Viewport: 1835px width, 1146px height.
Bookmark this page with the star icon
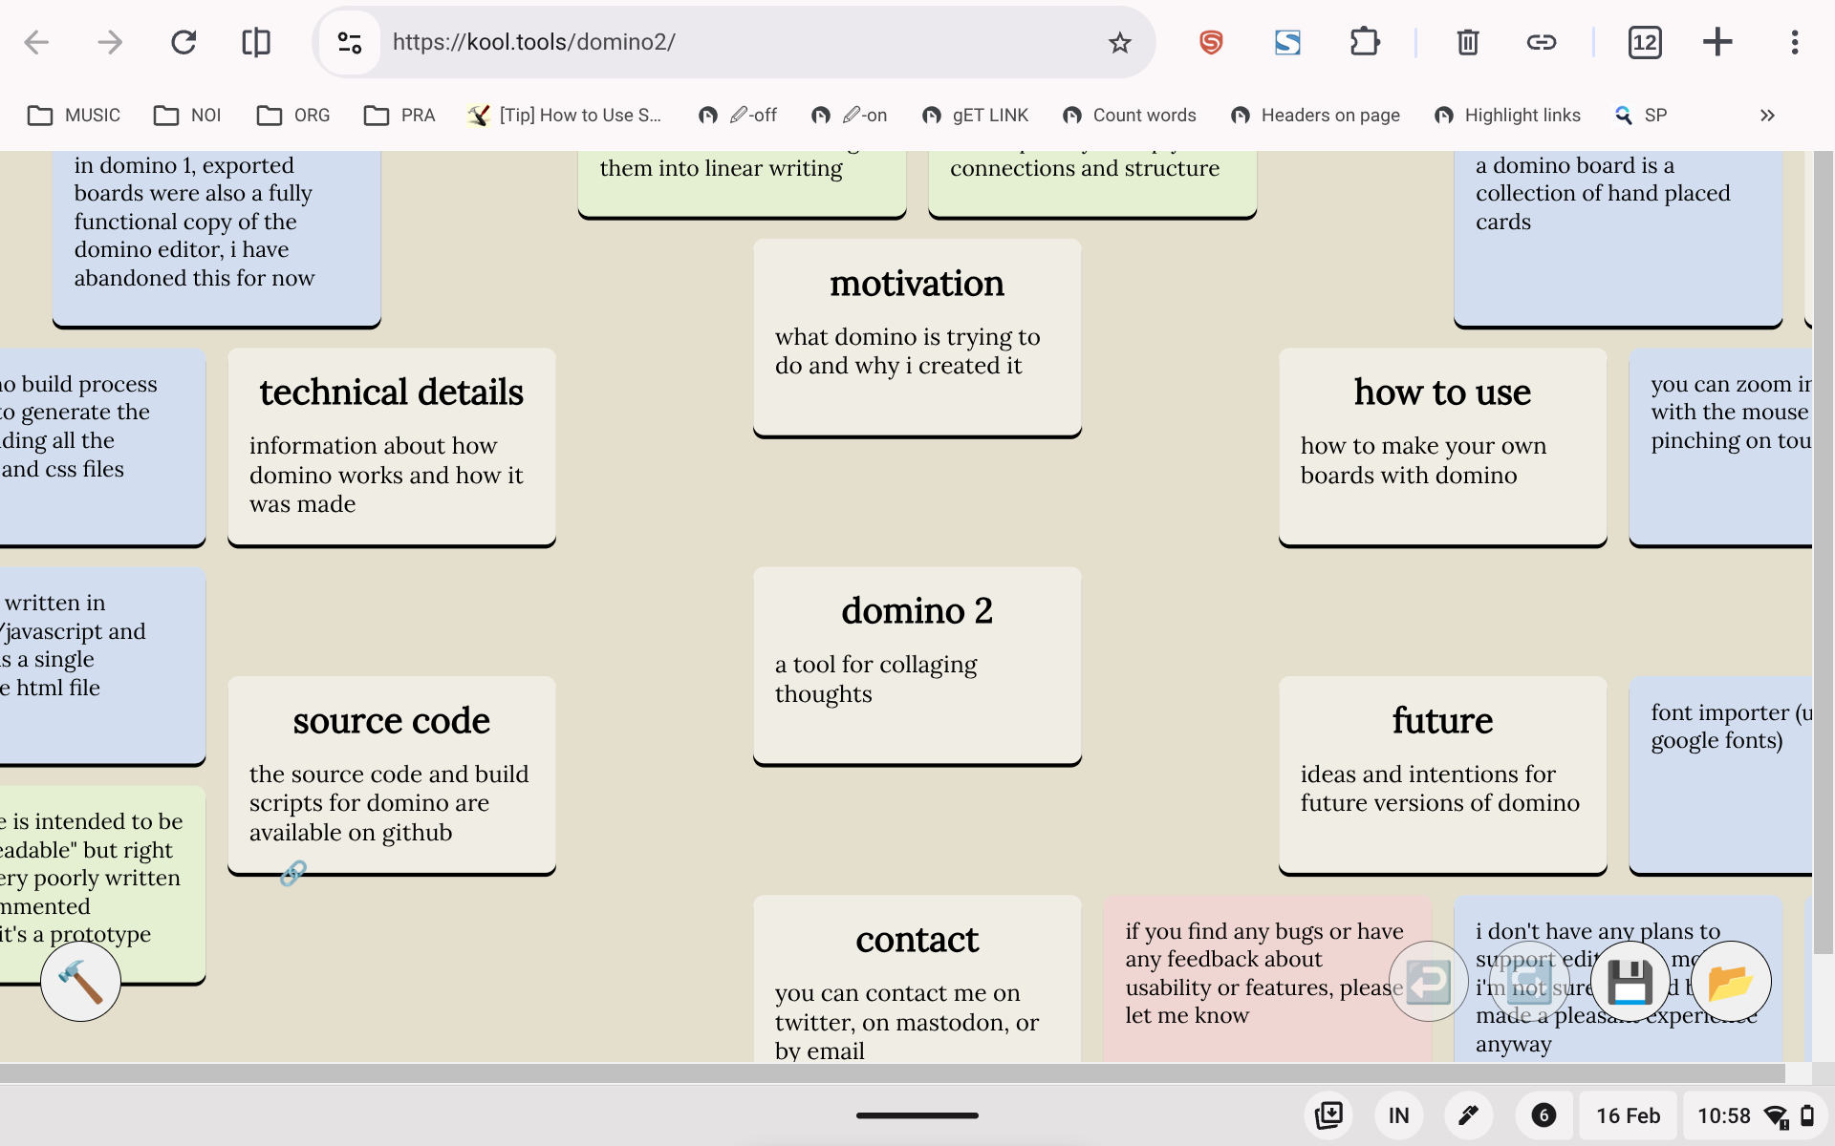[x=1119, y=42]
